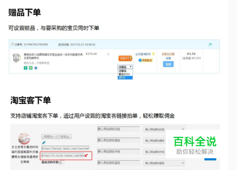Viewport: 237px width, 170px height.
Task: Click the blue info icon under product
Action: click(x=36, y=68)
